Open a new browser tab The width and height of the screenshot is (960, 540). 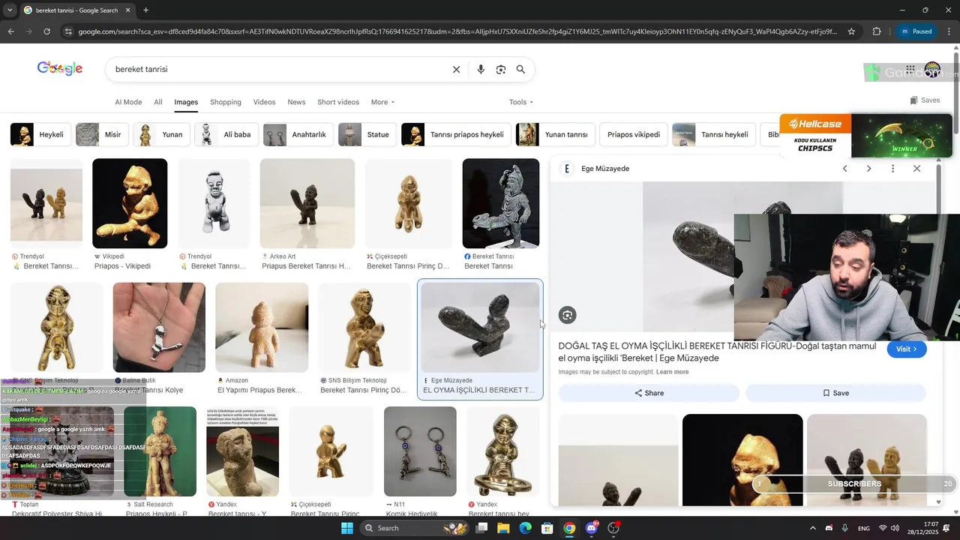145,10
